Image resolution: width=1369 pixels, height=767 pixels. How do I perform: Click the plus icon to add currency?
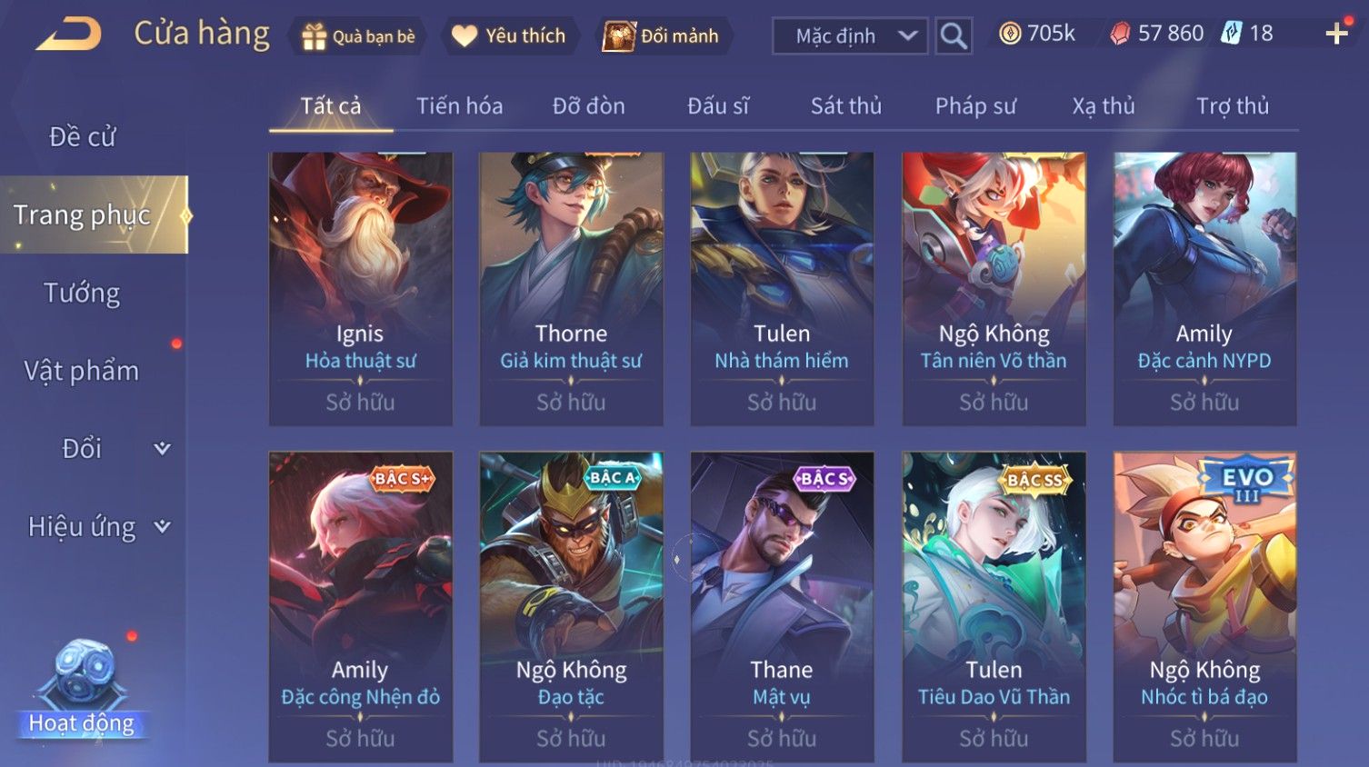(x=1336, y=35)
